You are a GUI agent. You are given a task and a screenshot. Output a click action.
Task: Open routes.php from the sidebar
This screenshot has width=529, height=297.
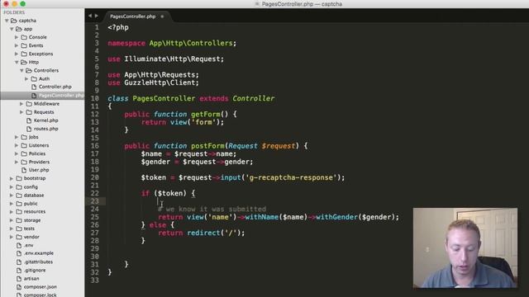(x=46, y=129)
